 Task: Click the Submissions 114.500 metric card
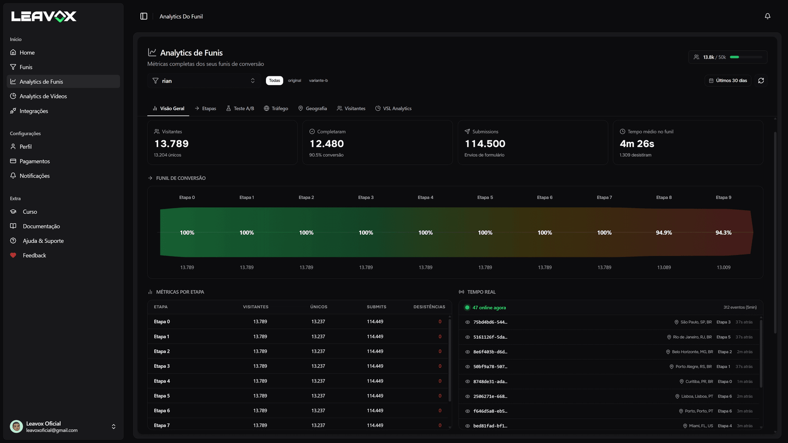pyautogui.click(x=533, y=143)
